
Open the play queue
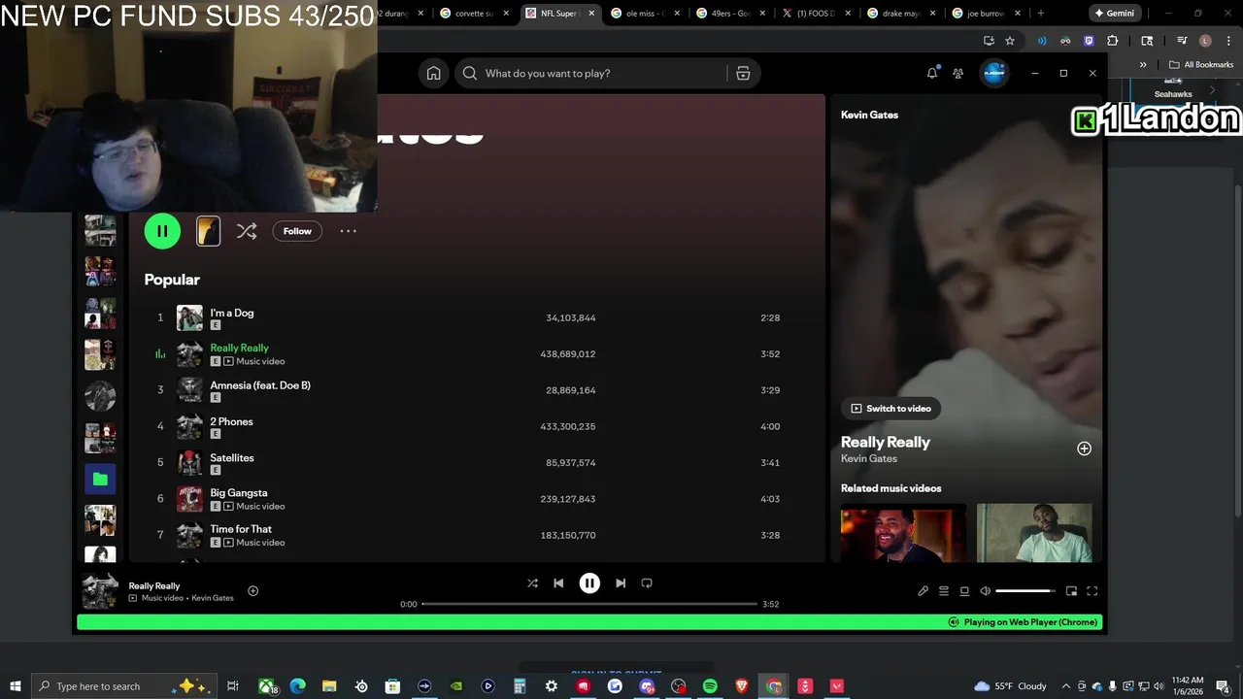[944, 590]
